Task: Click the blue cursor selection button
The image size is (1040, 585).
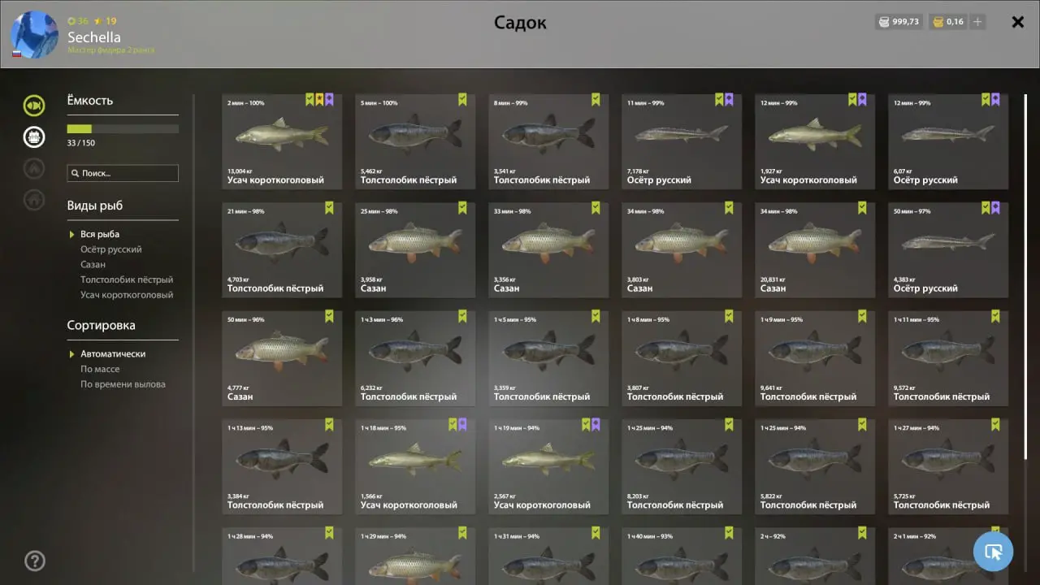Action: tap(993, 552)
